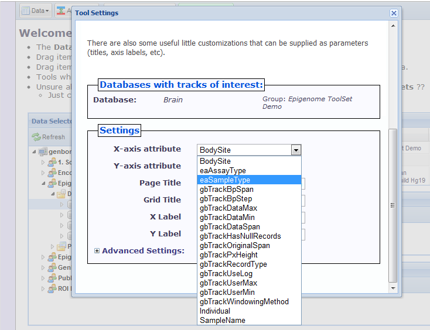Expand the Advanced Settings section
This screenshot has height=330, width=430.
coord(97,251)
